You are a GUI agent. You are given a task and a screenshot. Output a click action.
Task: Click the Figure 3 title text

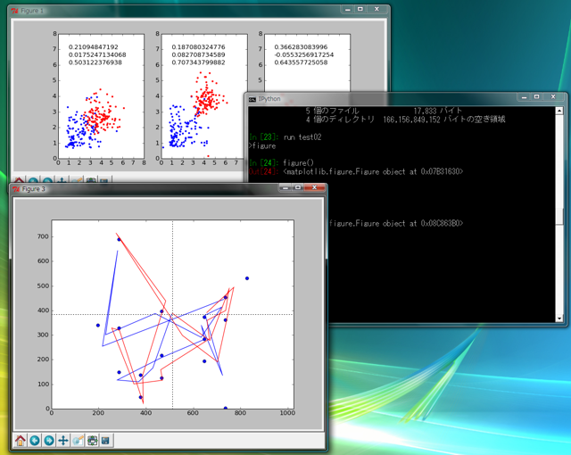(34, 189)
